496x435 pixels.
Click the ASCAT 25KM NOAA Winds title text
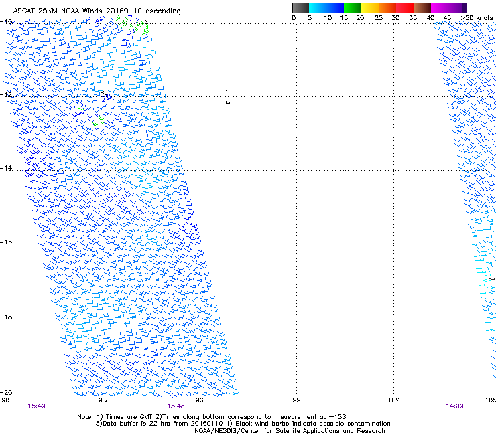[97, 11]
